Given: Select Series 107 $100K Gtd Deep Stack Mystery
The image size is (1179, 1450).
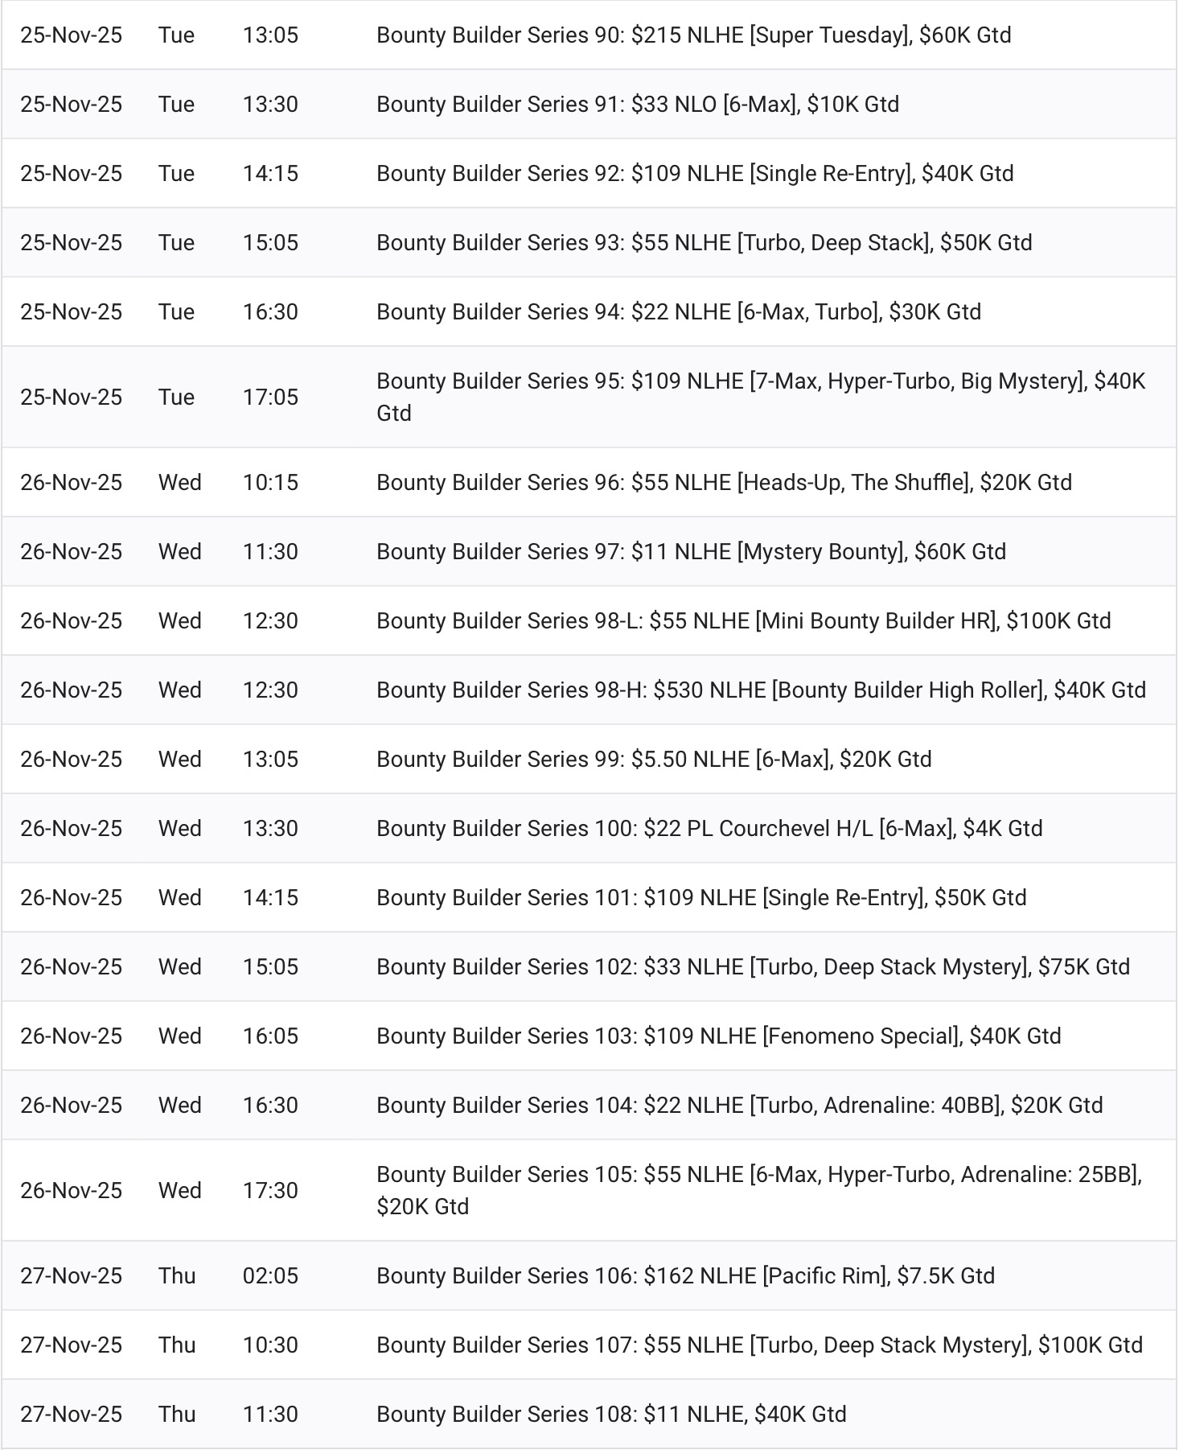Looking at the screenshot, I should [x=759, y=1345].
